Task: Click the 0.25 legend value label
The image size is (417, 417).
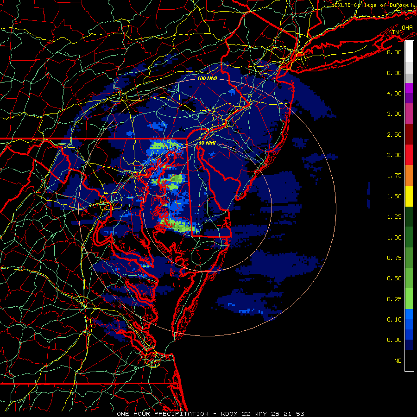Action: coord(394,299)
